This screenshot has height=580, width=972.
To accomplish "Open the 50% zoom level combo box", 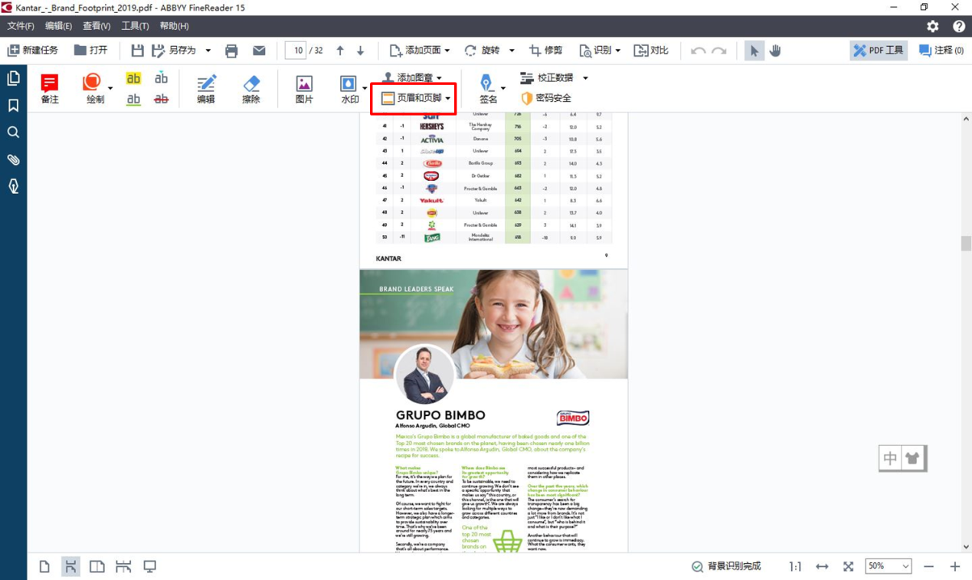I will coord(888,566).
